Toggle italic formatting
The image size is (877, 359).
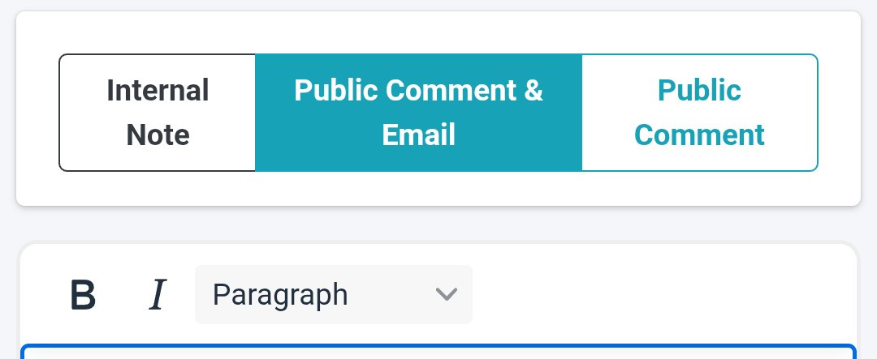pos(158,295)
